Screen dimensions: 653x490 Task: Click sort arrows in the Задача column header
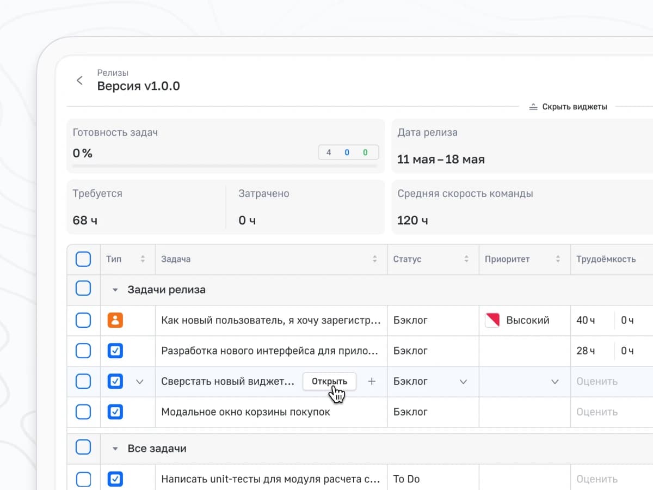375,259
